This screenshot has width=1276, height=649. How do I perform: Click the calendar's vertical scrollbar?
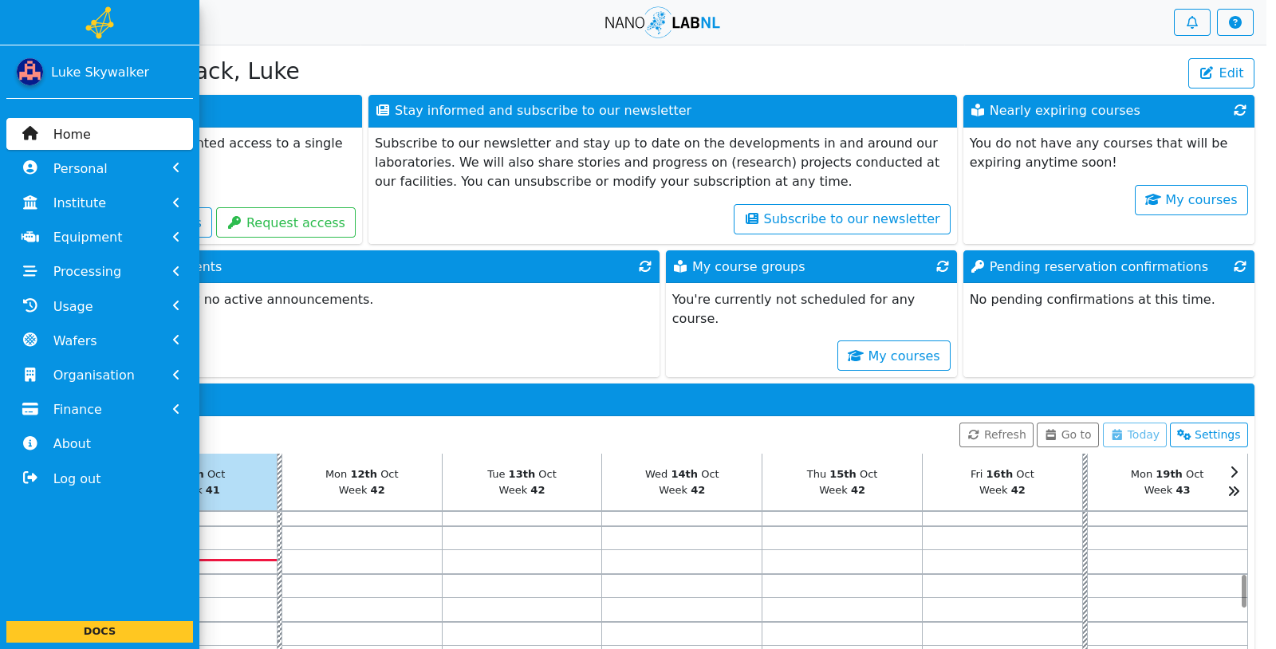click(1244, 592)
